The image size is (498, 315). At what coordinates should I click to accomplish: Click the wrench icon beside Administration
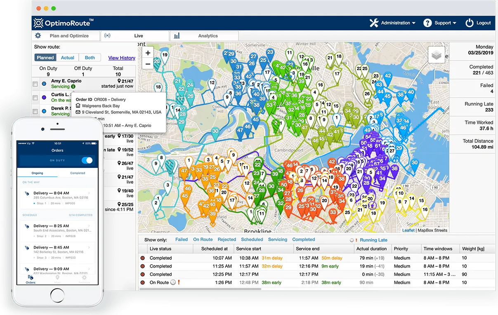374,23
